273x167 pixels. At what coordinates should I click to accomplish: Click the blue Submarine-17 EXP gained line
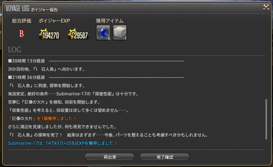pos(63,143)
